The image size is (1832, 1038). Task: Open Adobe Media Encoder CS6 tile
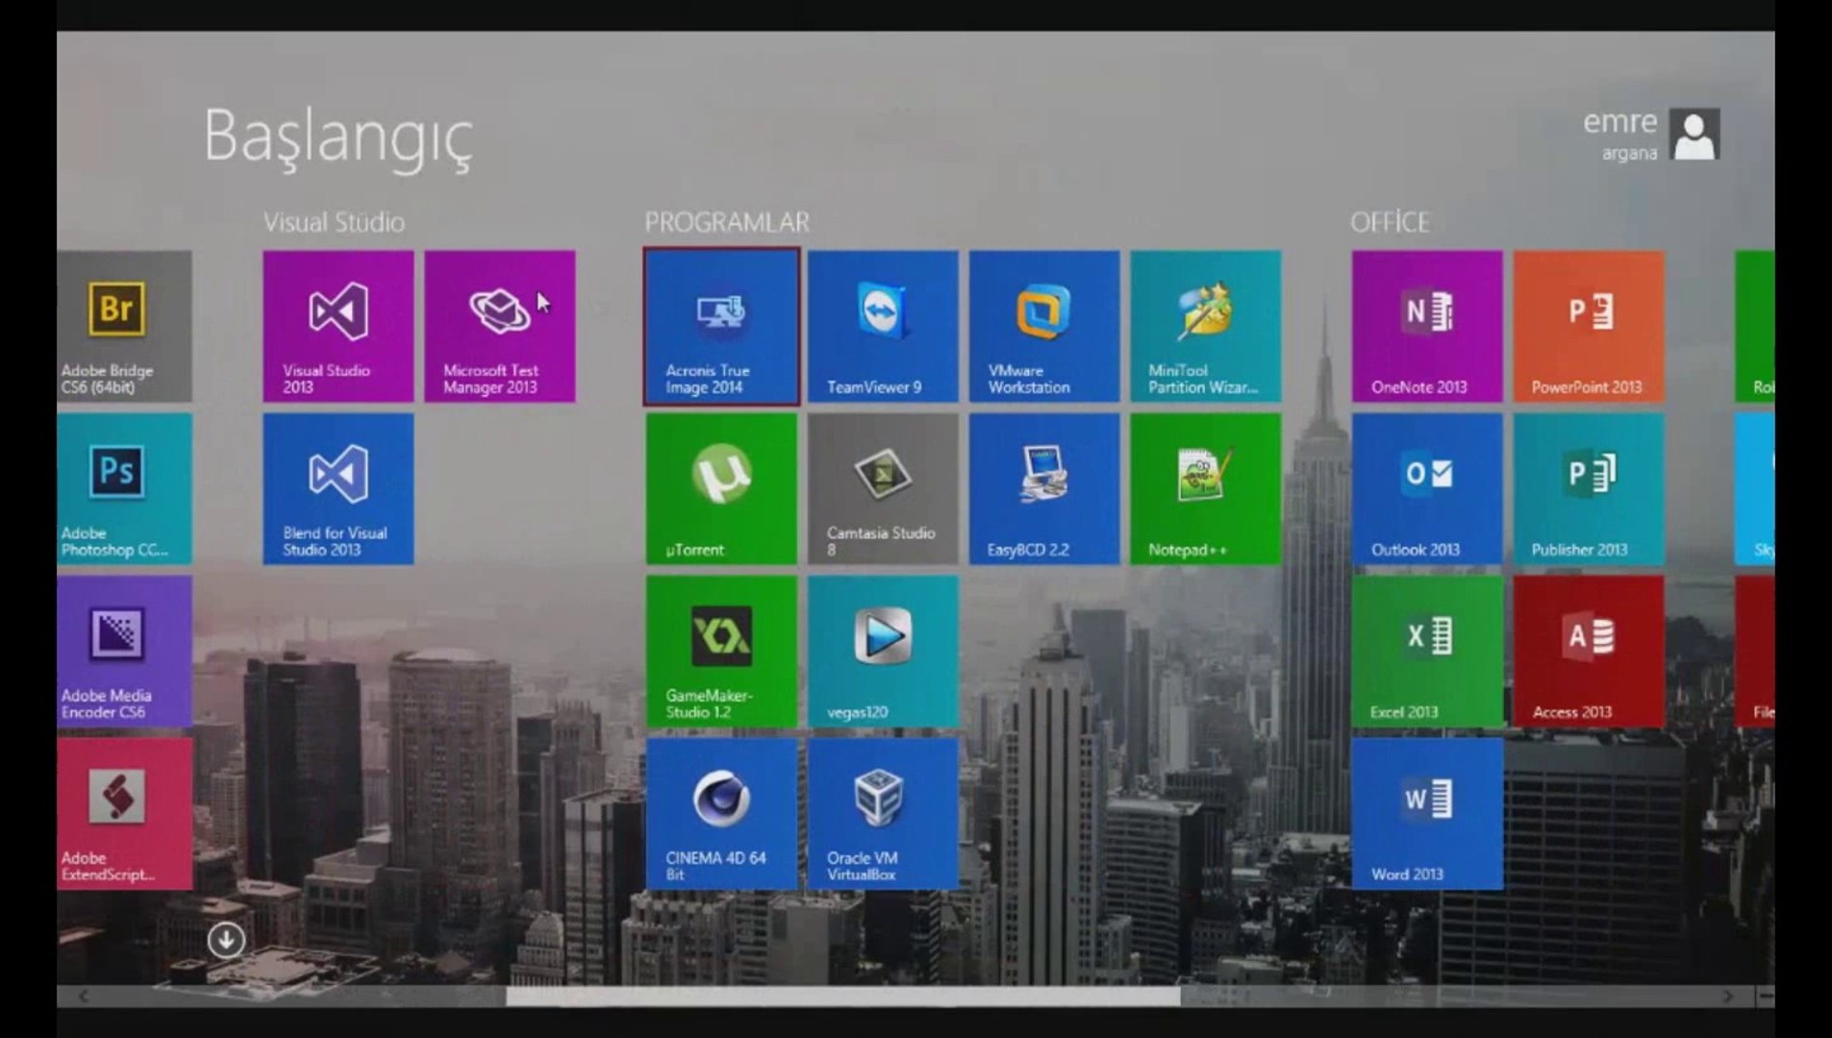[x=124, y=652]
